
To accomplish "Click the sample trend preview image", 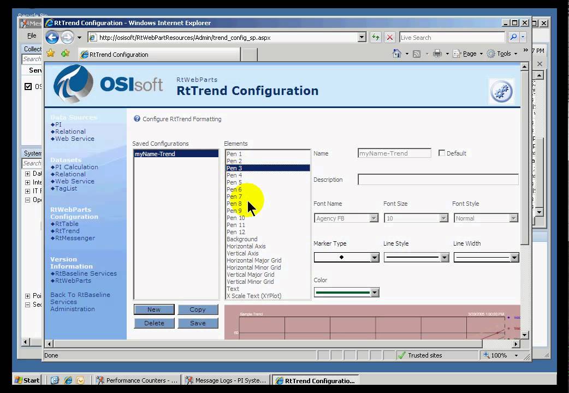I will 372,322.
